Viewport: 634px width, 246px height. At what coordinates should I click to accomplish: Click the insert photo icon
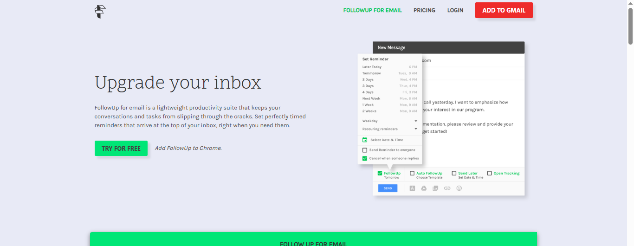pos(435,188)
